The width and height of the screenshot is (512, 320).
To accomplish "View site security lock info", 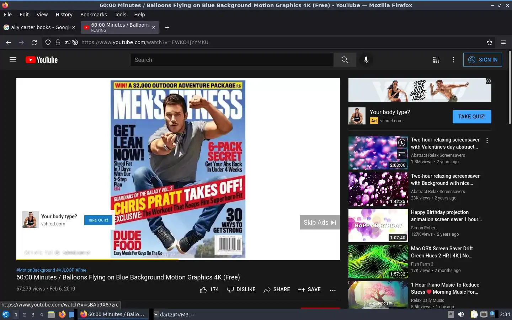I will point(58,42).
